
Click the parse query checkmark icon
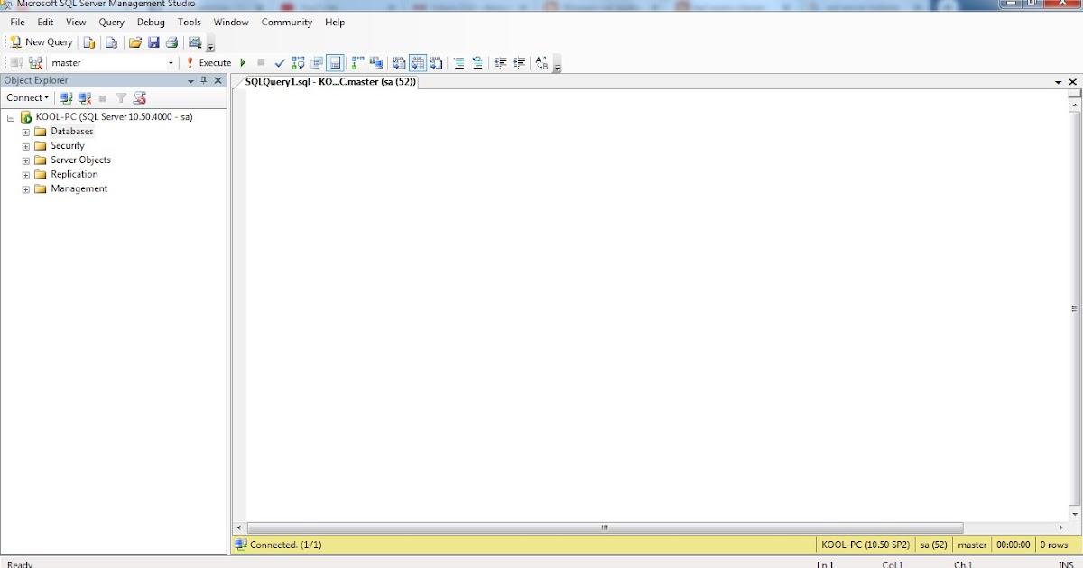point(279,62)
